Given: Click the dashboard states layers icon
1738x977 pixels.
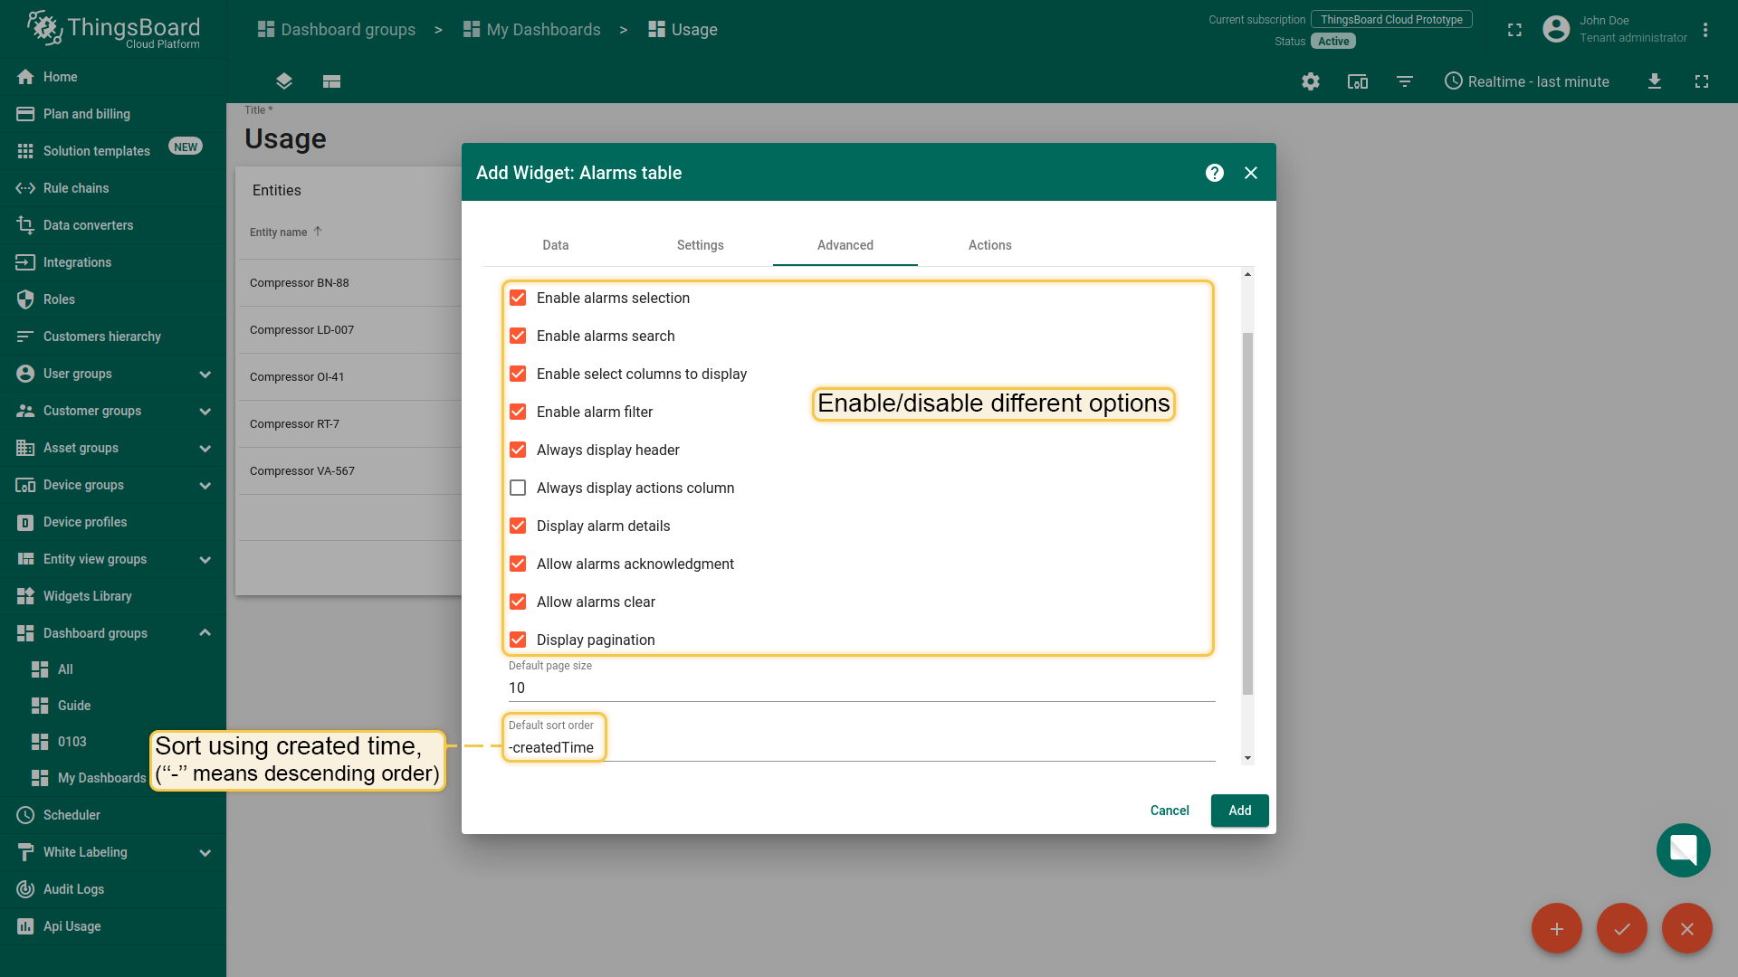Looking at the screenshot, I should pos(283,81).
